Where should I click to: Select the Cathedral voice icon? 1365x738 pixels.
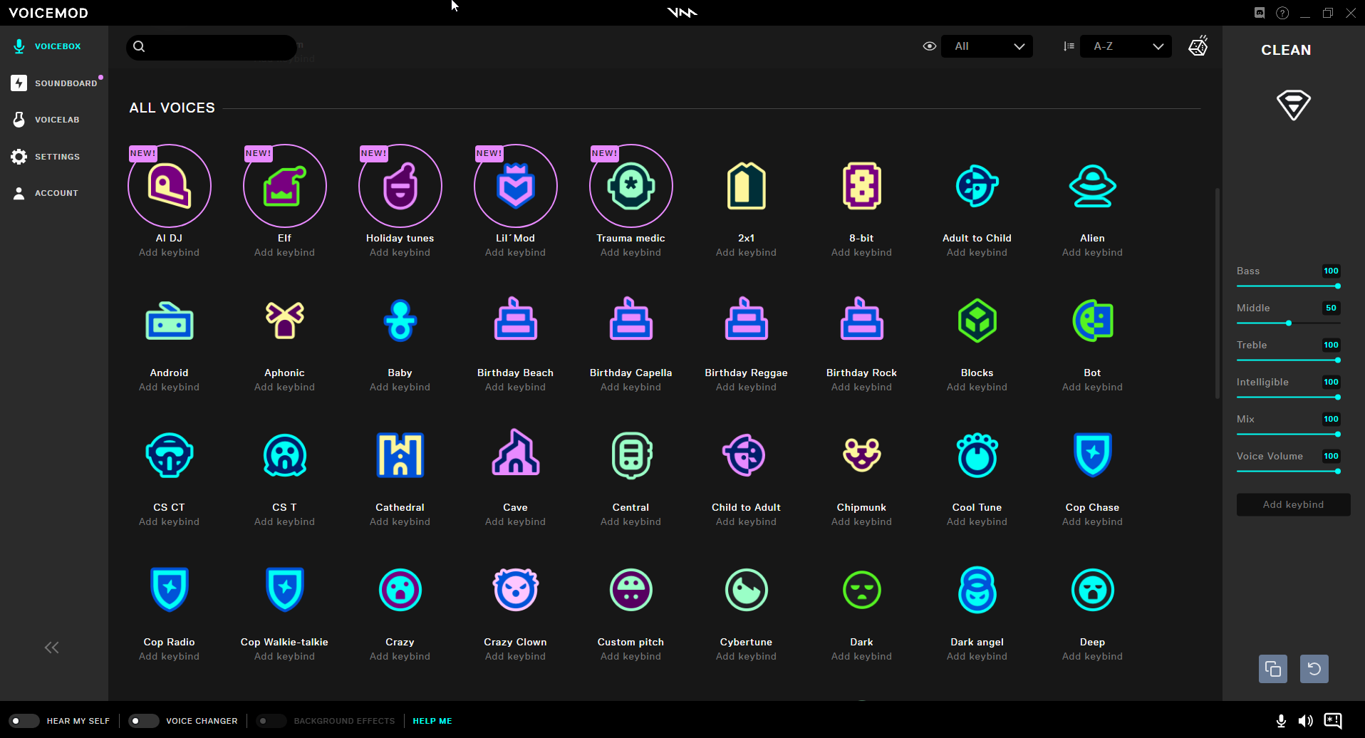400,455
